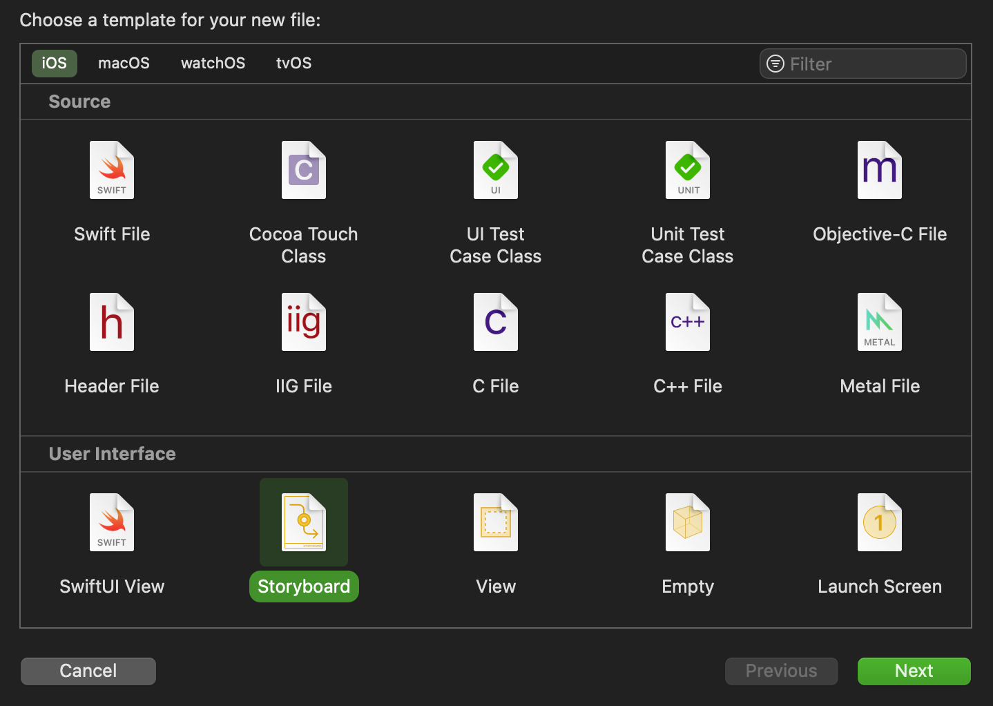Click the 'Objective-C File' label
Viewport: 993px width, 706px height.
[x=880, y=234]
